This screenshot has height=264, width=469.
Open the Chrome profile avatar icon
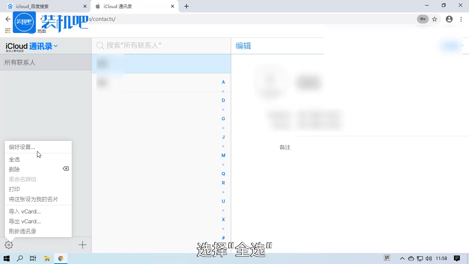pos(449,19)
